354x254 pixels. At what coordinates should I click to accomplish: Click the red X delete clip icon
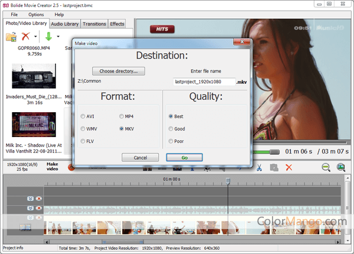[x=289, y=168]
